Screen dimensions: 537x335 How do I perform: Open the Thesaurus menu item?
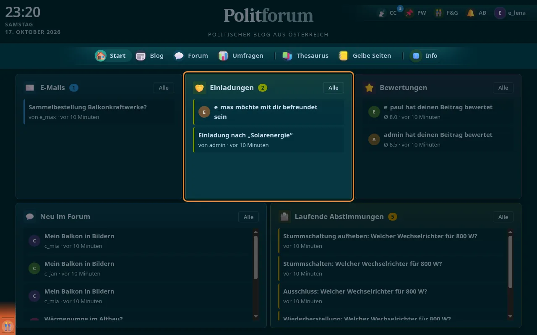305,56
